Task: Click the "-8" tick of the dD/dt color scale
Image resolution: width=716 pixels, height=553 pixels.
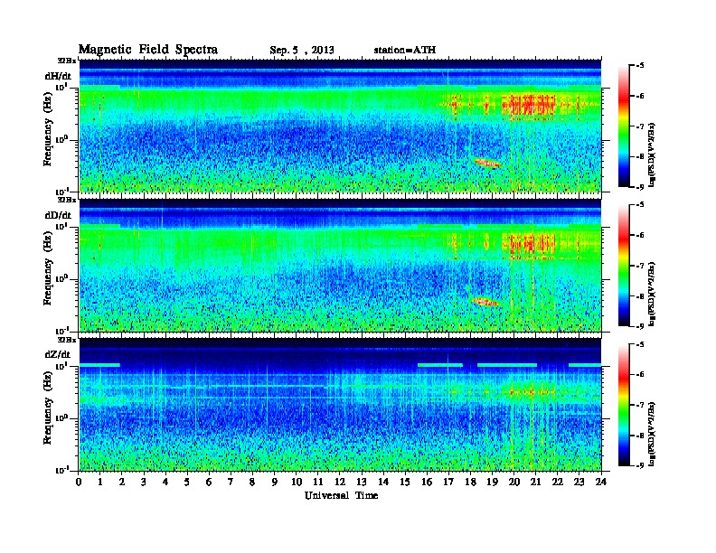Action: (640, 295)
